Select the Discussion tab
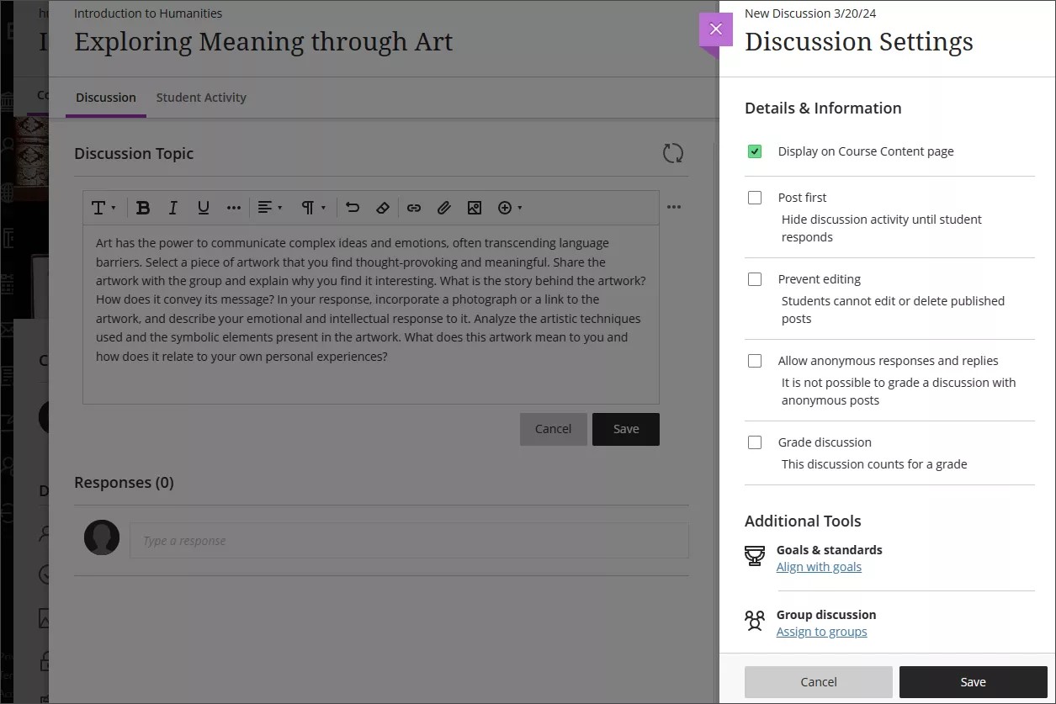Viewport: 1056px width, 704px height. coord(105,97)
